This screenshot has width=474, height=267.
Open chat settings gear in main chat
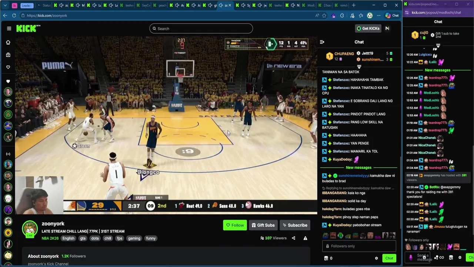click(x=376, y=258)
